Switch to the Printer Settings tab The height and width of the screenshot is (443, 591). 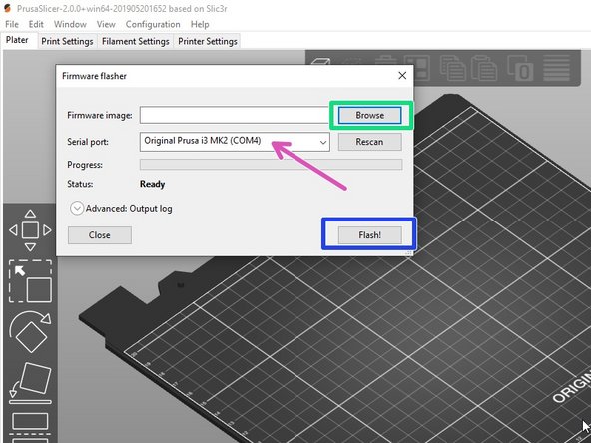[208, 41]
